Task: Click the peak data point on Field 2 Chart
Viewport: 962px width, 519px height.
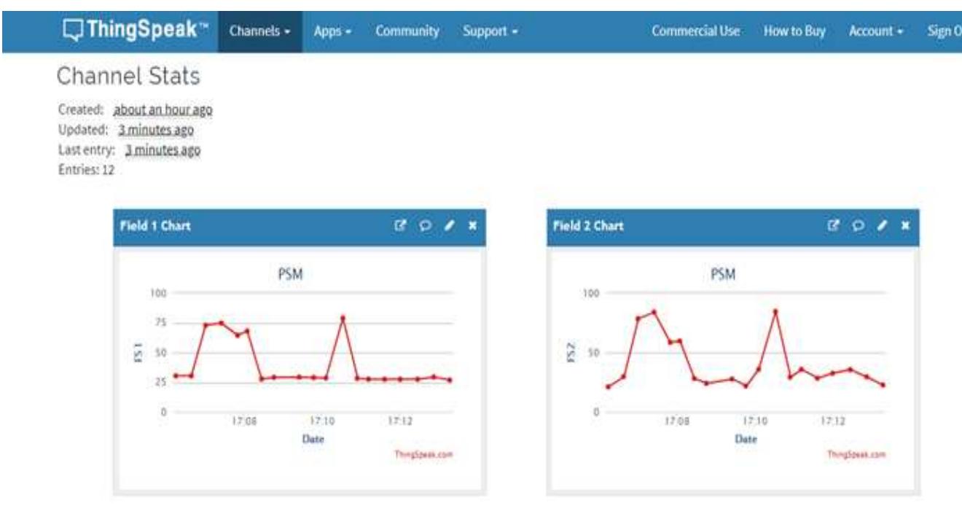Action: pyautogui.click(x=775, y=309)
